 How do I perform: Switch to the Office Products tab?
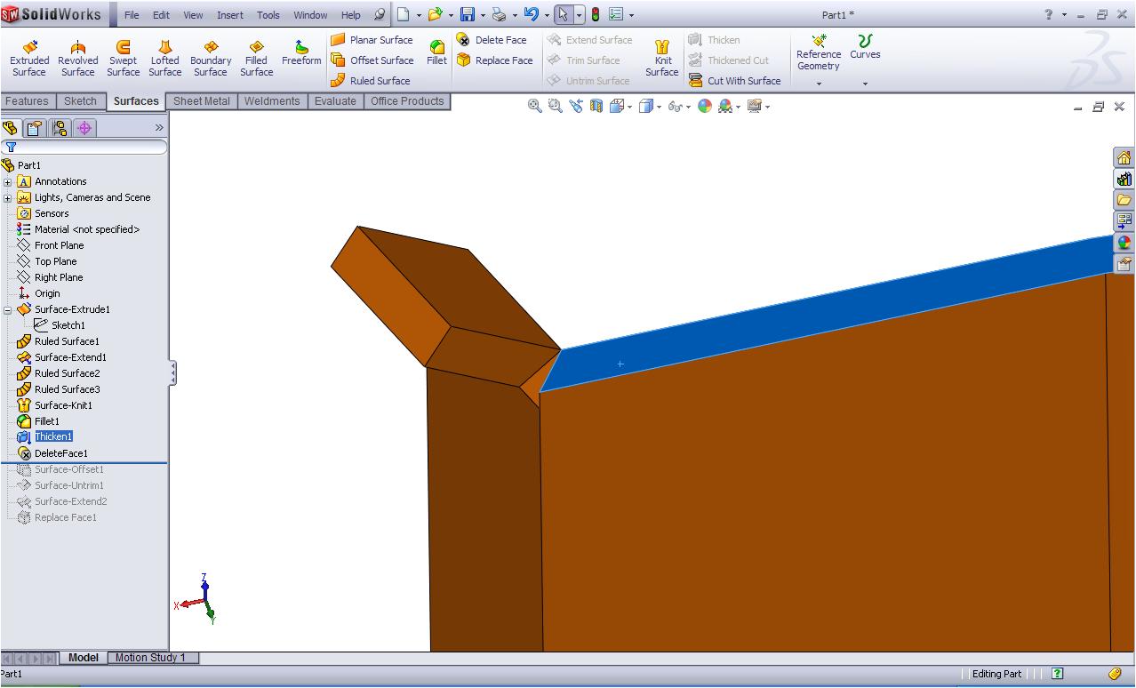[407, 101]
